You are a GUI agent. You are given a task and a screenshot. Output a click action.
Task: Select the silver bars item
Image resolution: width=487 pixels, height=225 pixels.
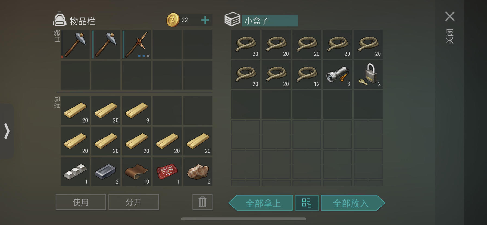75,172
